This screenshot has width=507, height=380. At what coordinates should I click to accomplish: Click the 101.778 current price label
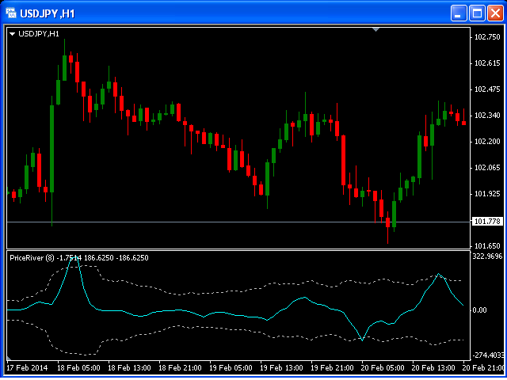pos(487,222)
